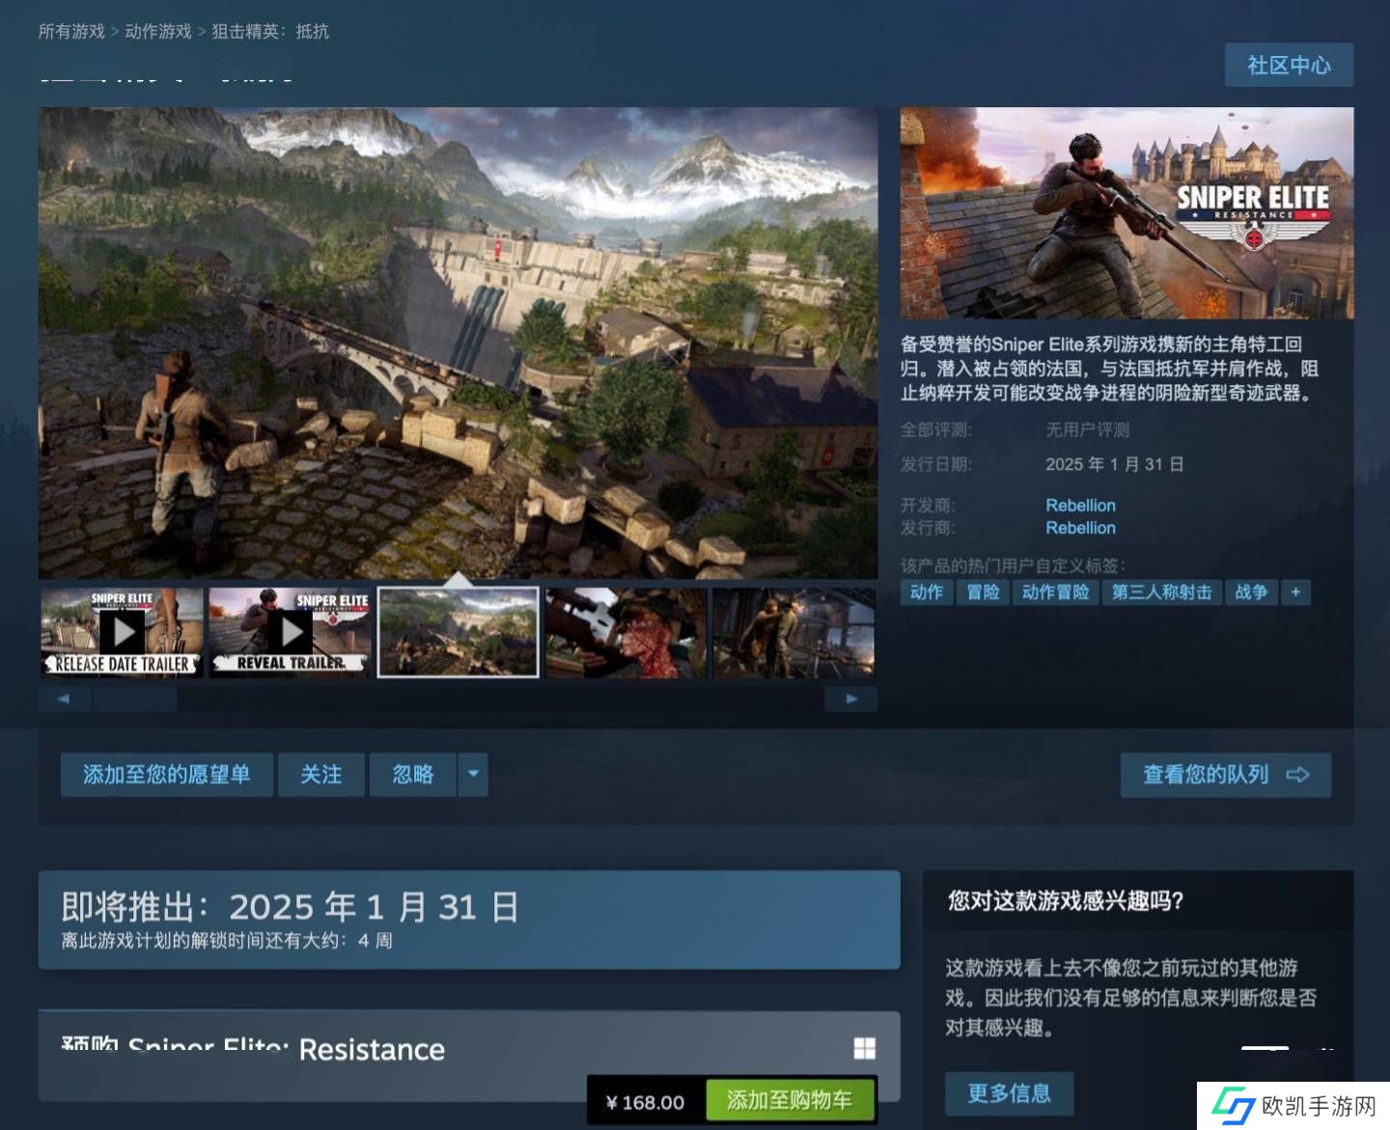Image resolution: width=1390 pixels, height=1130 pixels.
Task: Click the Windows platform icon
Action: (865, 1049)
